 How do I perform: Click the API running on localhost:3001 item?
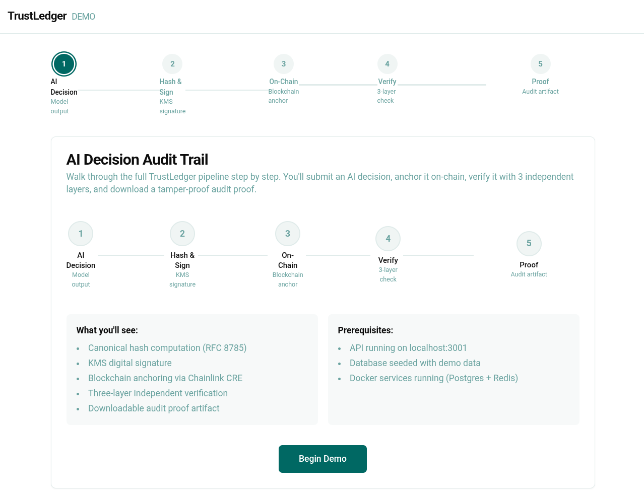coord(408,348)
